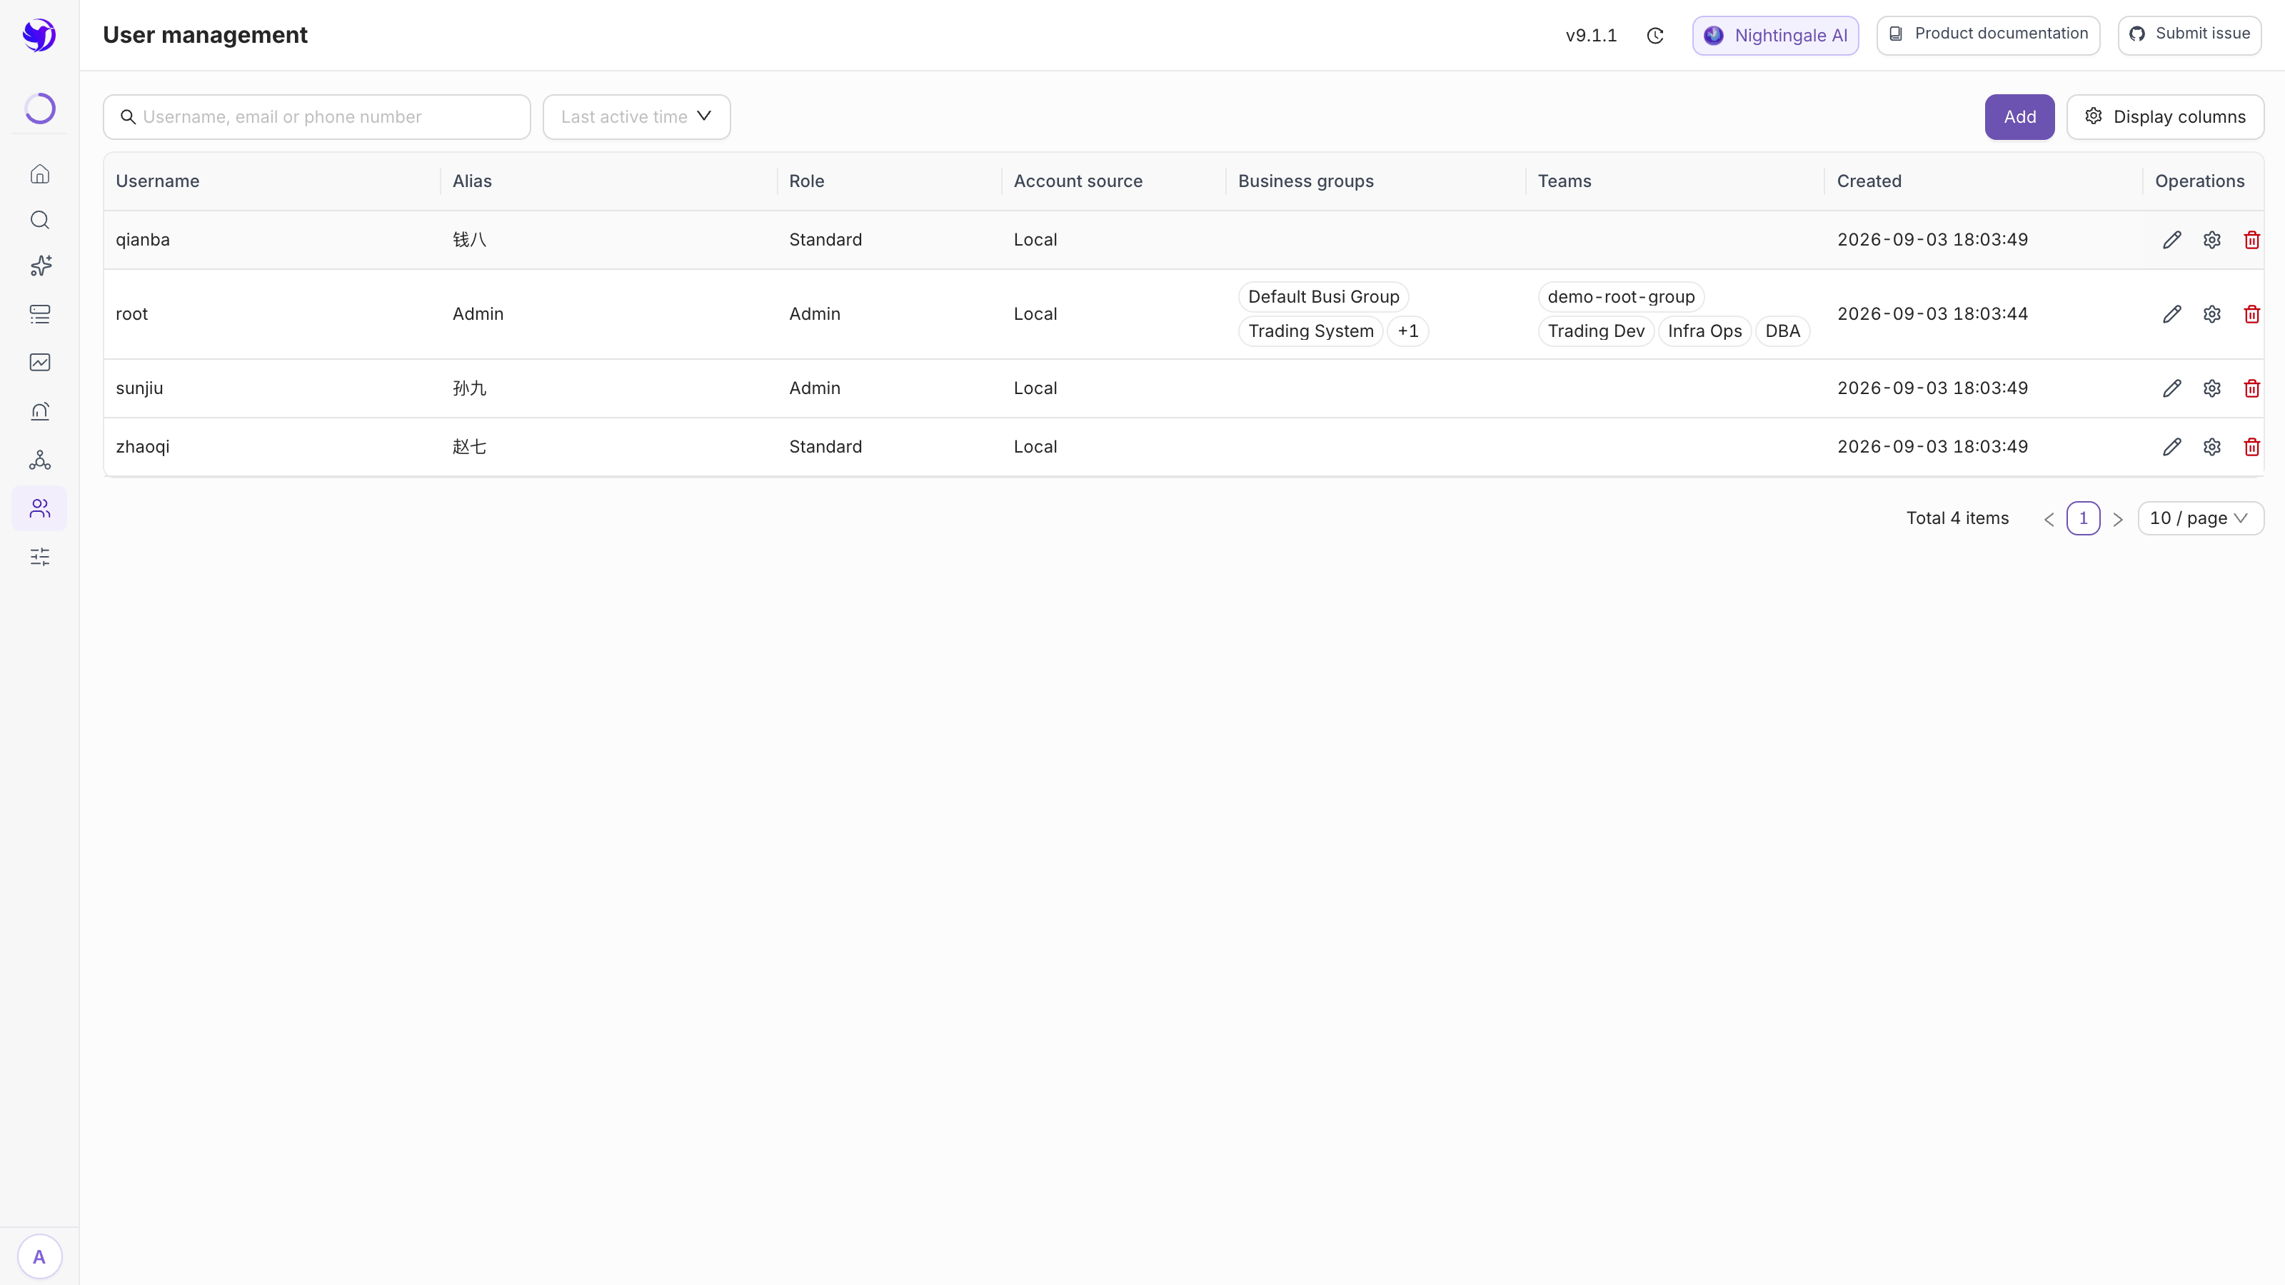Delete user zhaoqi with trash icon
The image size is (2285, 1285).
tap(2251, 447)
